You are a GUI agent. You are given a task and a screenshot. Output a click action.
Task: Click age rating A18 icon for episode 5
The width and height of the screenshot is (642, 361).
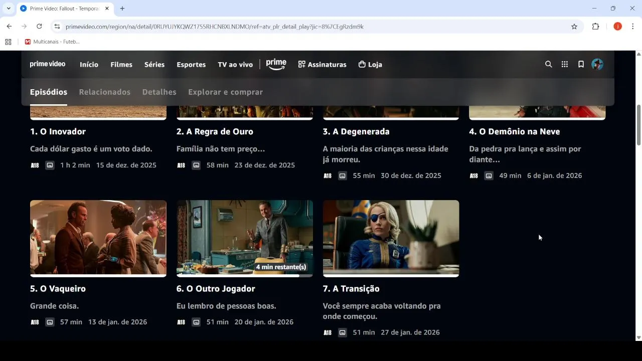pos(35,322)
